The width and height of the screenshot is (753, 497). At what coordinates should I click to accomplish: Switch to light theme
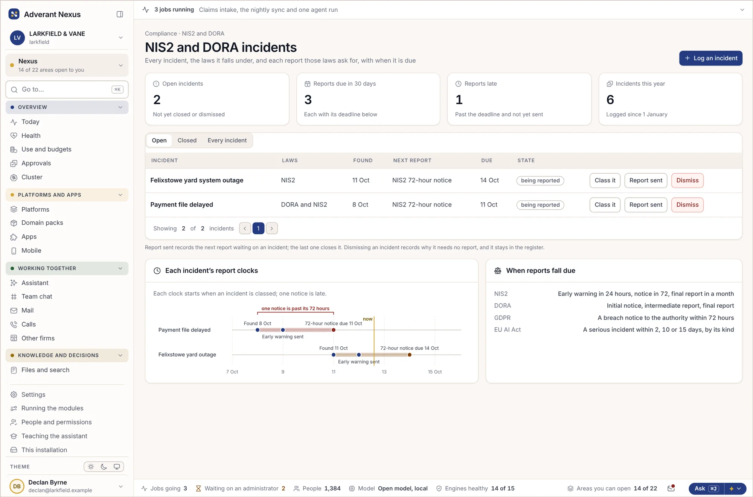click(x=91, y=467)
